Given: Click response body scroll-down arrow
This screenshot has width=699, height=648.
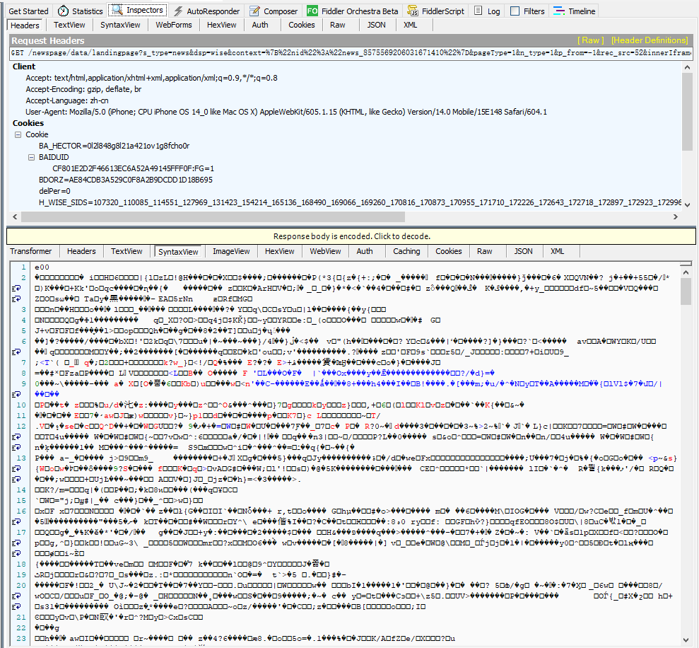Looking at the screenshot, I should [x=686, y=640].
